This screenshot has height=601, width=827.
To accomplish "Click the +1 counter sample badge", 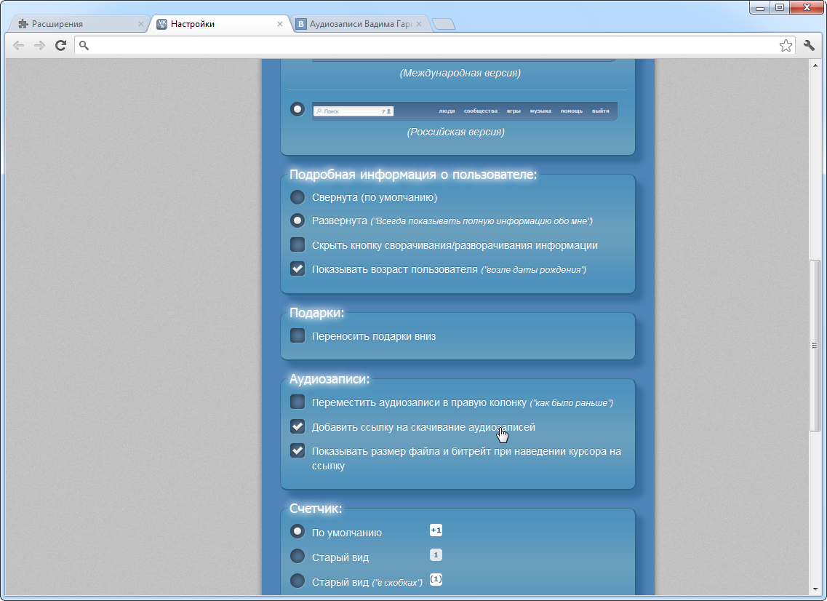I will pyautogui.click(x=436, y=530).
